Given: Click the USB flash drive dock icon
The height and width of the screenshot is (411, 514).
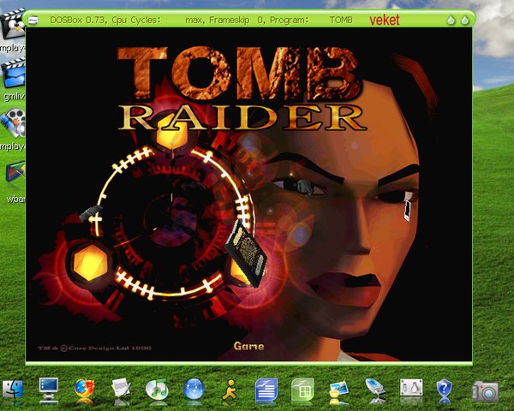Looking at the screenshot, I should tap(375, 388).
